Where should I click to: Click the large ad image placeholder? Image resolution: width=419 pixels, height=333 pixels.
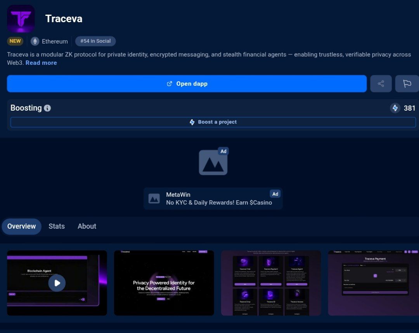tap(213, 162)
